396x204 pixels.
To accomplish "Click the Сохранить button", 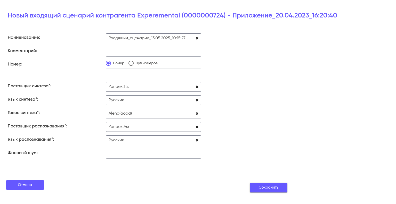I will coord(268,188).
